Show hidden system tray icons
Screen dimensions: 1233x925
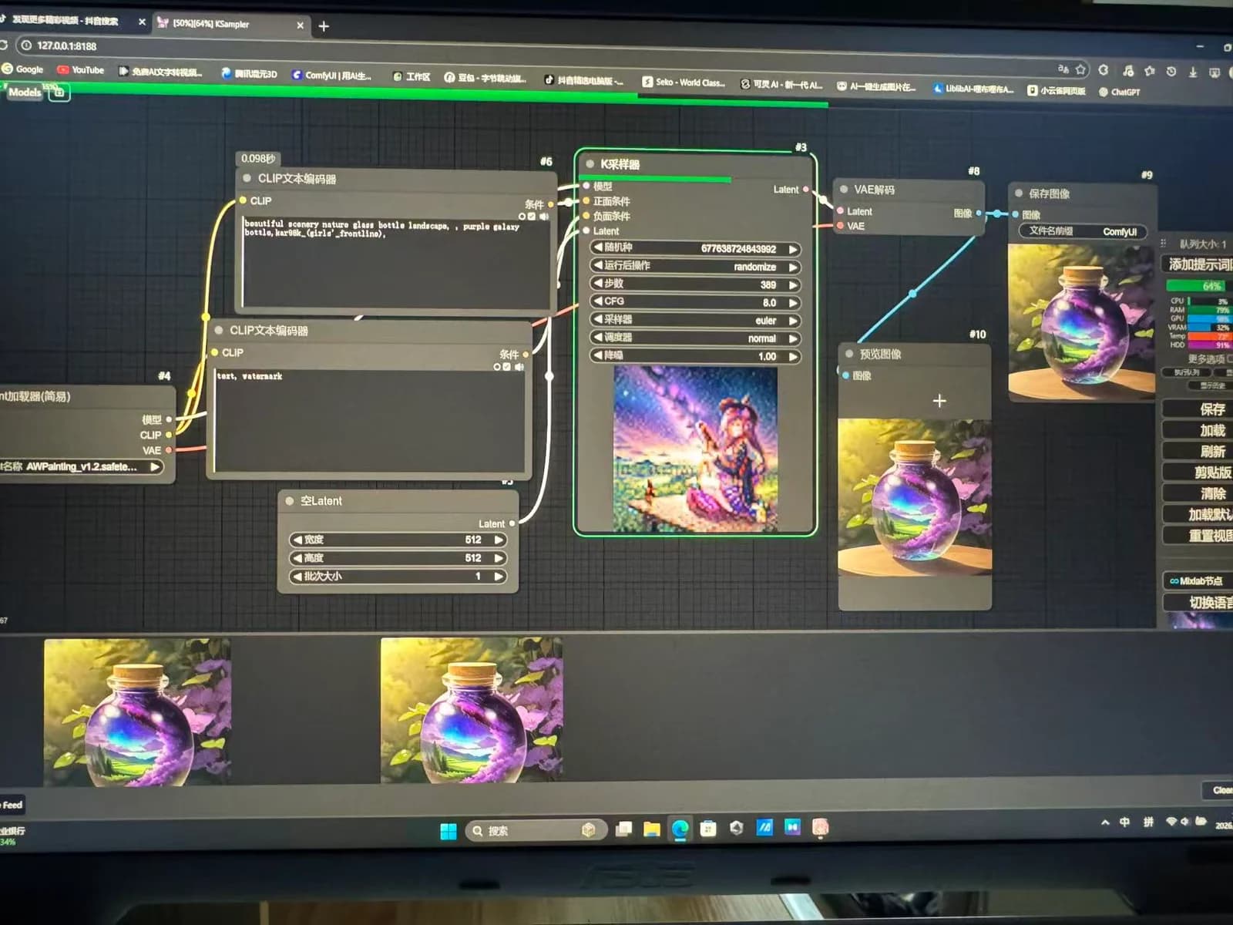[1105, 822]
